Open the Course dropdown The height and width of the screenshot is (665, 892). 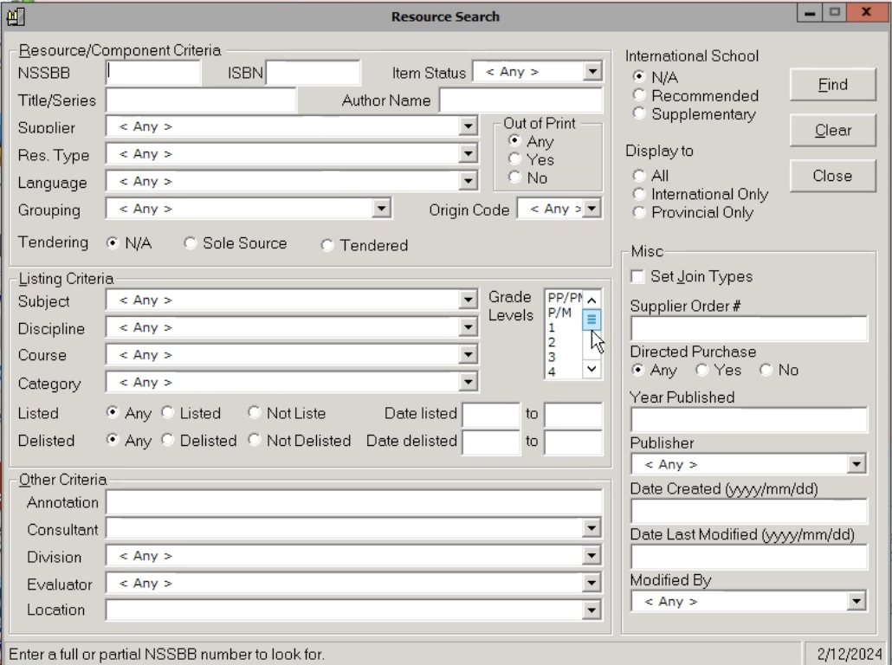click(468, 354)
